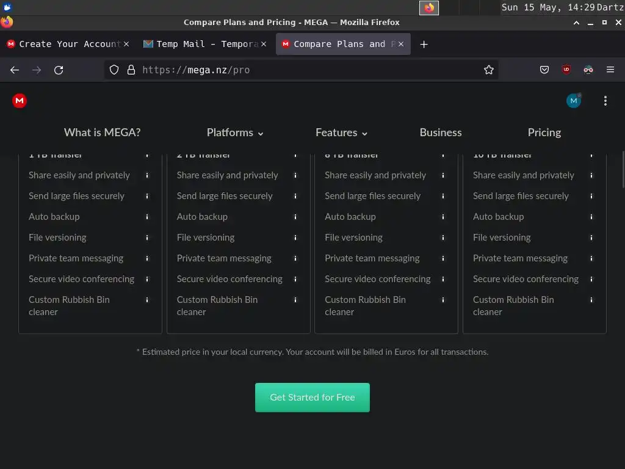Open the system menu icon at top-left
The height and width of the screenshot is (469, 625).
click(7, 7)
